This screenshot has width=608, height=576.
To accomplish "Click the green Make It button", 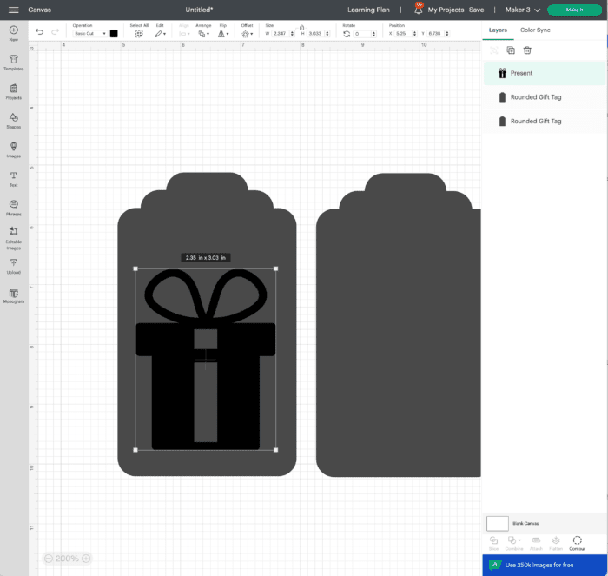I will [574, 10].
